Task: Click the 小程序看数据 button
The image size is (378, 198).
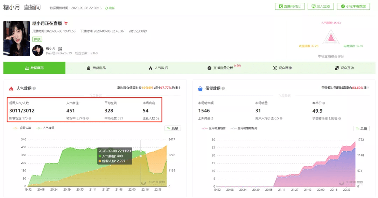Action: pyautogui.click(x=353, y=7)
